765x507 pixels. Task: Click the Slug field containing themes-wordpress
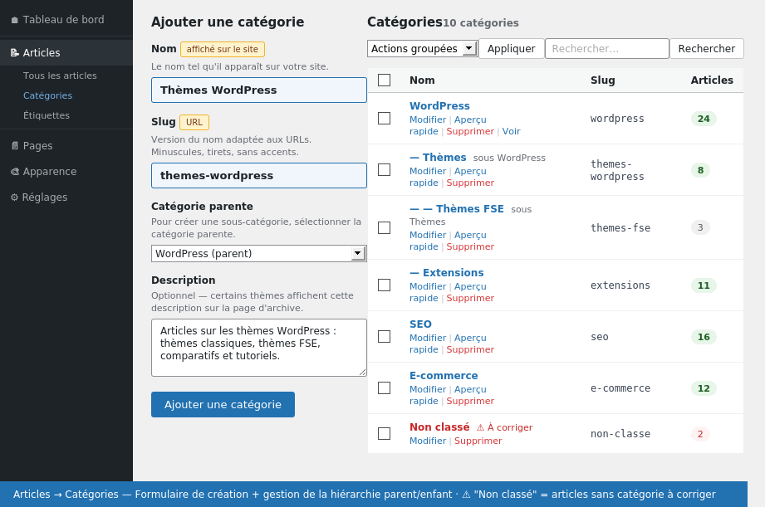click(x=258, y=176)
